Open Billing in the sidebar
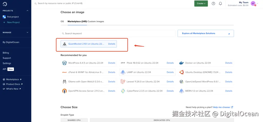The image size is (263, 122). (x=6, y=53)
